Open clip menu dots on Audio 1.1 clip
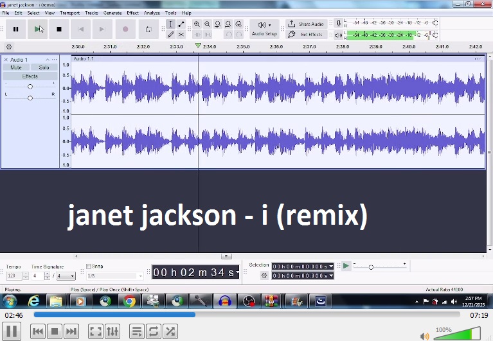This screenshot has width=493, height=341. click(x=478, y=58)
